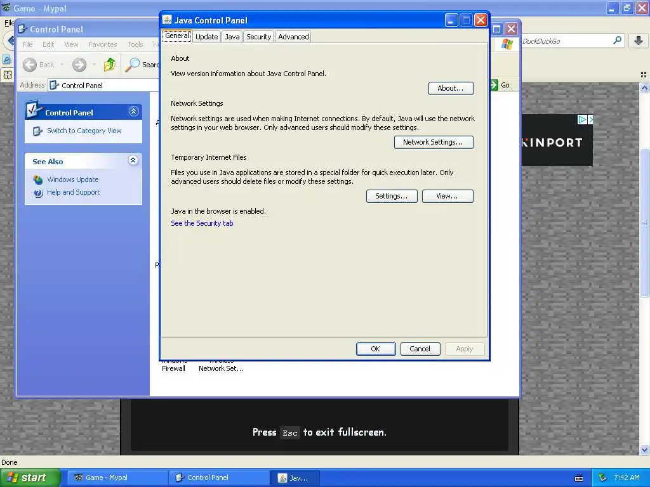
Task: Click the ad choices icon on banner
Action: [x=582, y=120]
